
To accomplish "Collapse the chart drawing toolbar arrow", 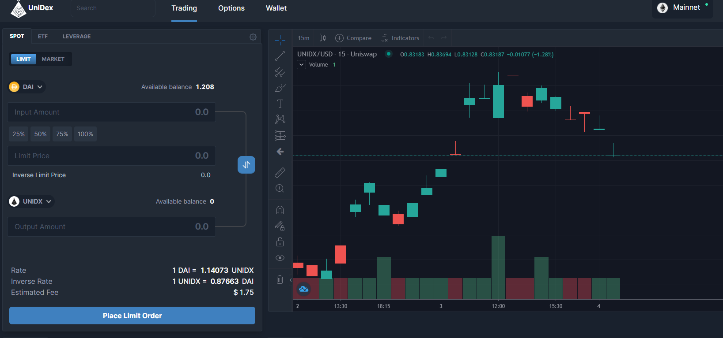I will [x=291, y=280].
